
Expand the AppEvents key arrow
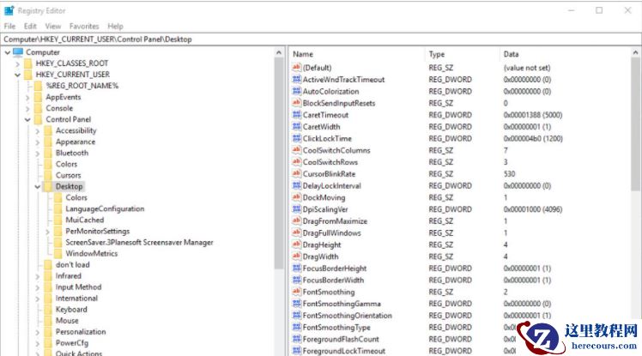pyautogui.click(x=27, y=98)
